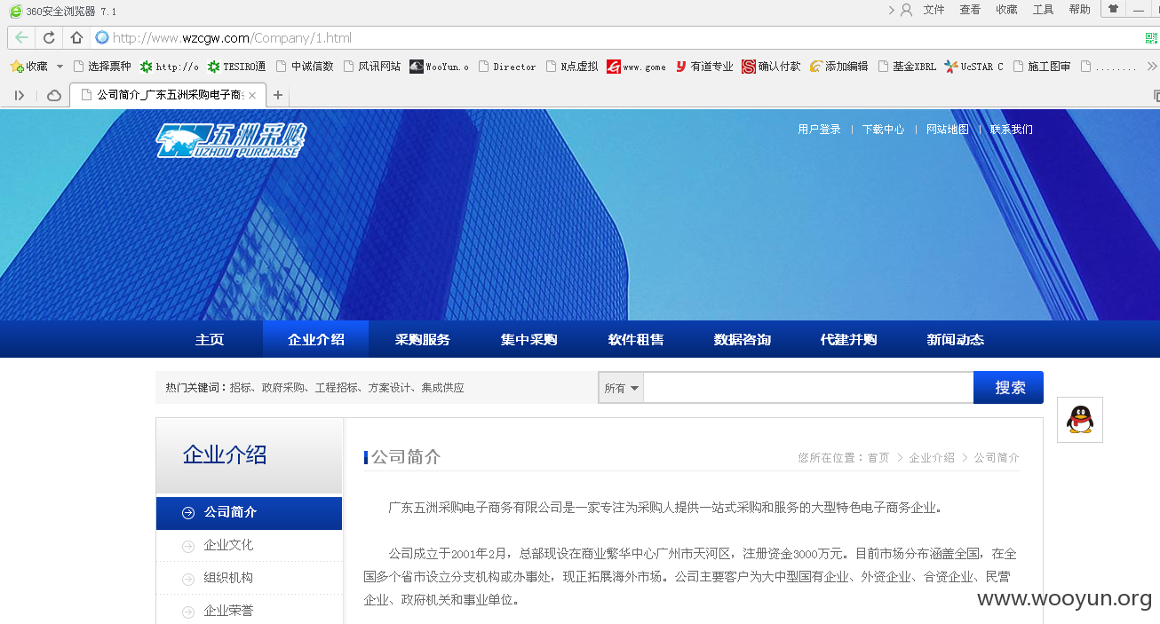Viewport: 1160px width, 624px height.
Task: Click the QQ penguin chat icon
Action: 1080,419
